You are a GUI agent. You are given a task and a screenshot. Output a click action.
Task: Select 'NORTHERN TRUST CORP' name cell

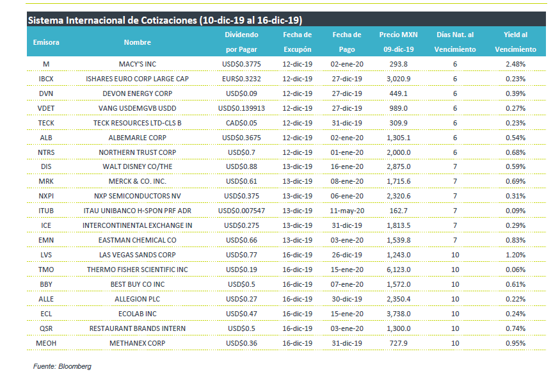coord(137,153)
